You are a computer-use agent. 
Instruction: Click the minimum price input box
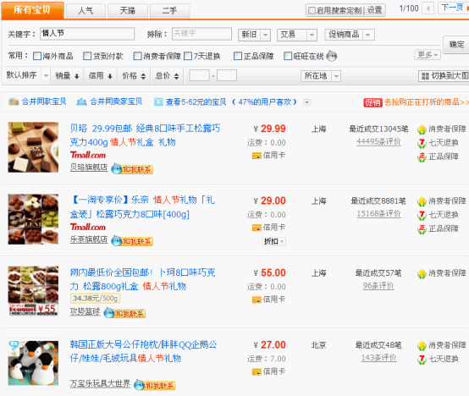(x=199, y=75)
